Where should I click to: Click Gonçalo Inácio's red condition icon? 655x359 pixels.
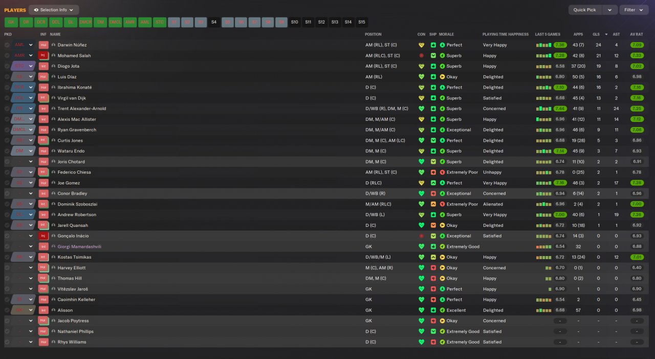coord(422,236)
